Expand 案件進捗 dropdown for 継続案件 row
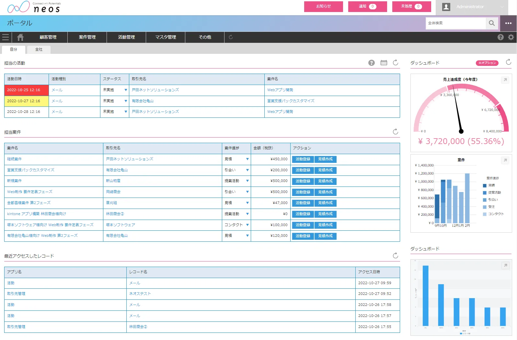 pyautogui.click(x=247, y=159)
